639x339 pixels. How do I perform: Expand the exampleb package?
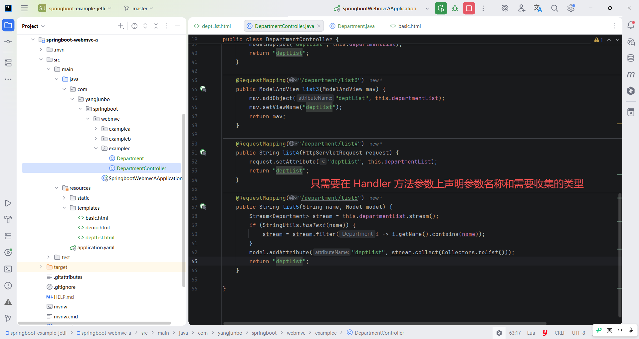tap(96, 139)
